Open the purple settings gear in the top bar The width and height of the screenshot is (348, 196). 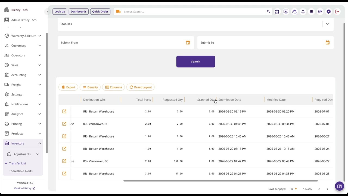click(x=329, y=11)
